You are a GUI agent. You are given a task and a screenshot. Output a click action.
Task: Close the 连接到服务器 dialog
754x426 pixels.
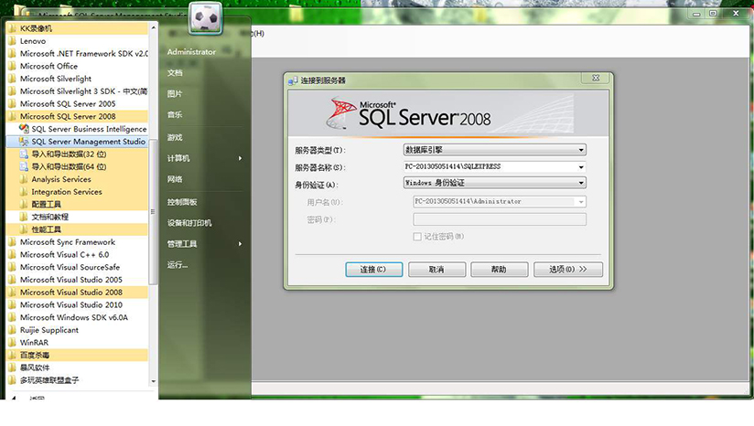(x=596, y=78)
